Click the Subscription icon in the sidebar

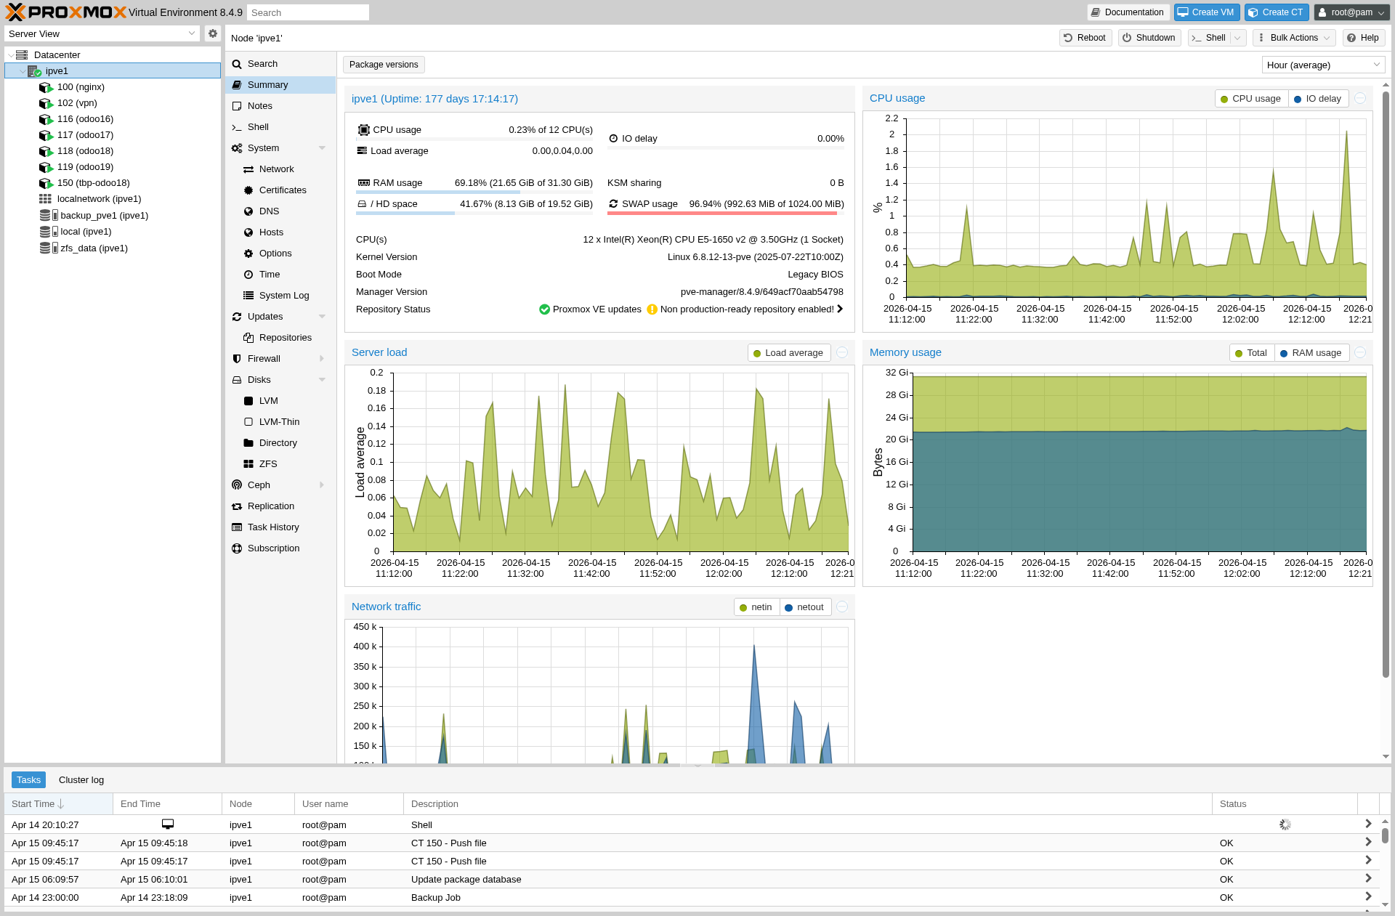click(x=237, y=548)
